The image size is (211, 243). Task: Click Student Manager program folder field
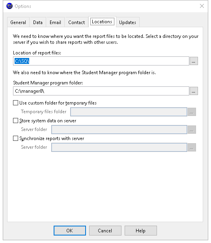101,91
